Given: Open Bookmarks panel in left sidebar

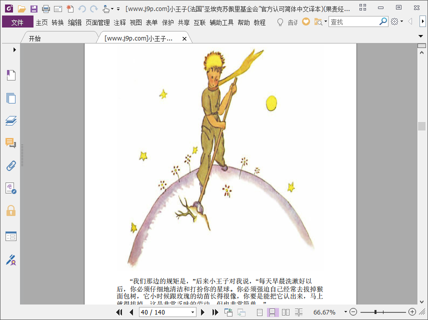Looking at the screenshot, I should click(11, 75).
